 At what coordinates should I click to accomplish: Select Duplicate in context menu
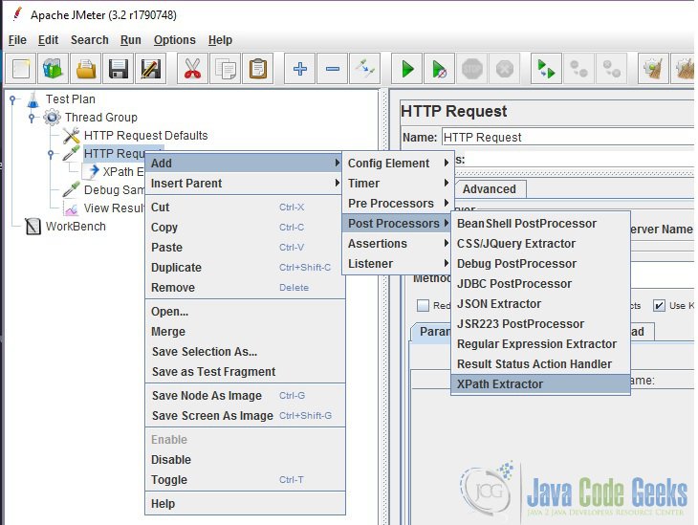click(x=246, y=267)
